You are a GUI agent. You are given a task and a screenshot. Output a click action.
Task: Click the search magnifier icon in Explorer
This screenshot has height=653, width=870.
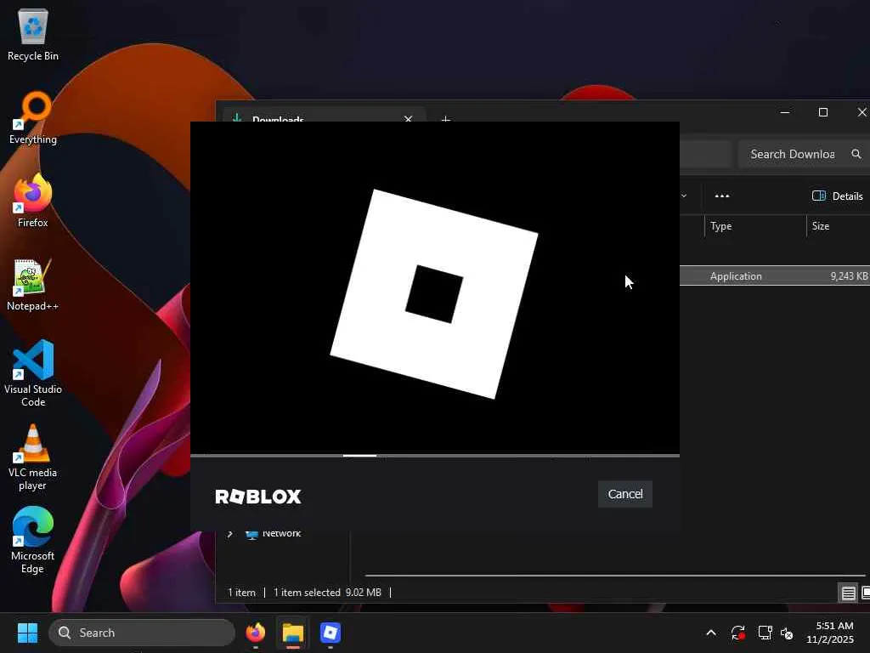pos(856,154)
